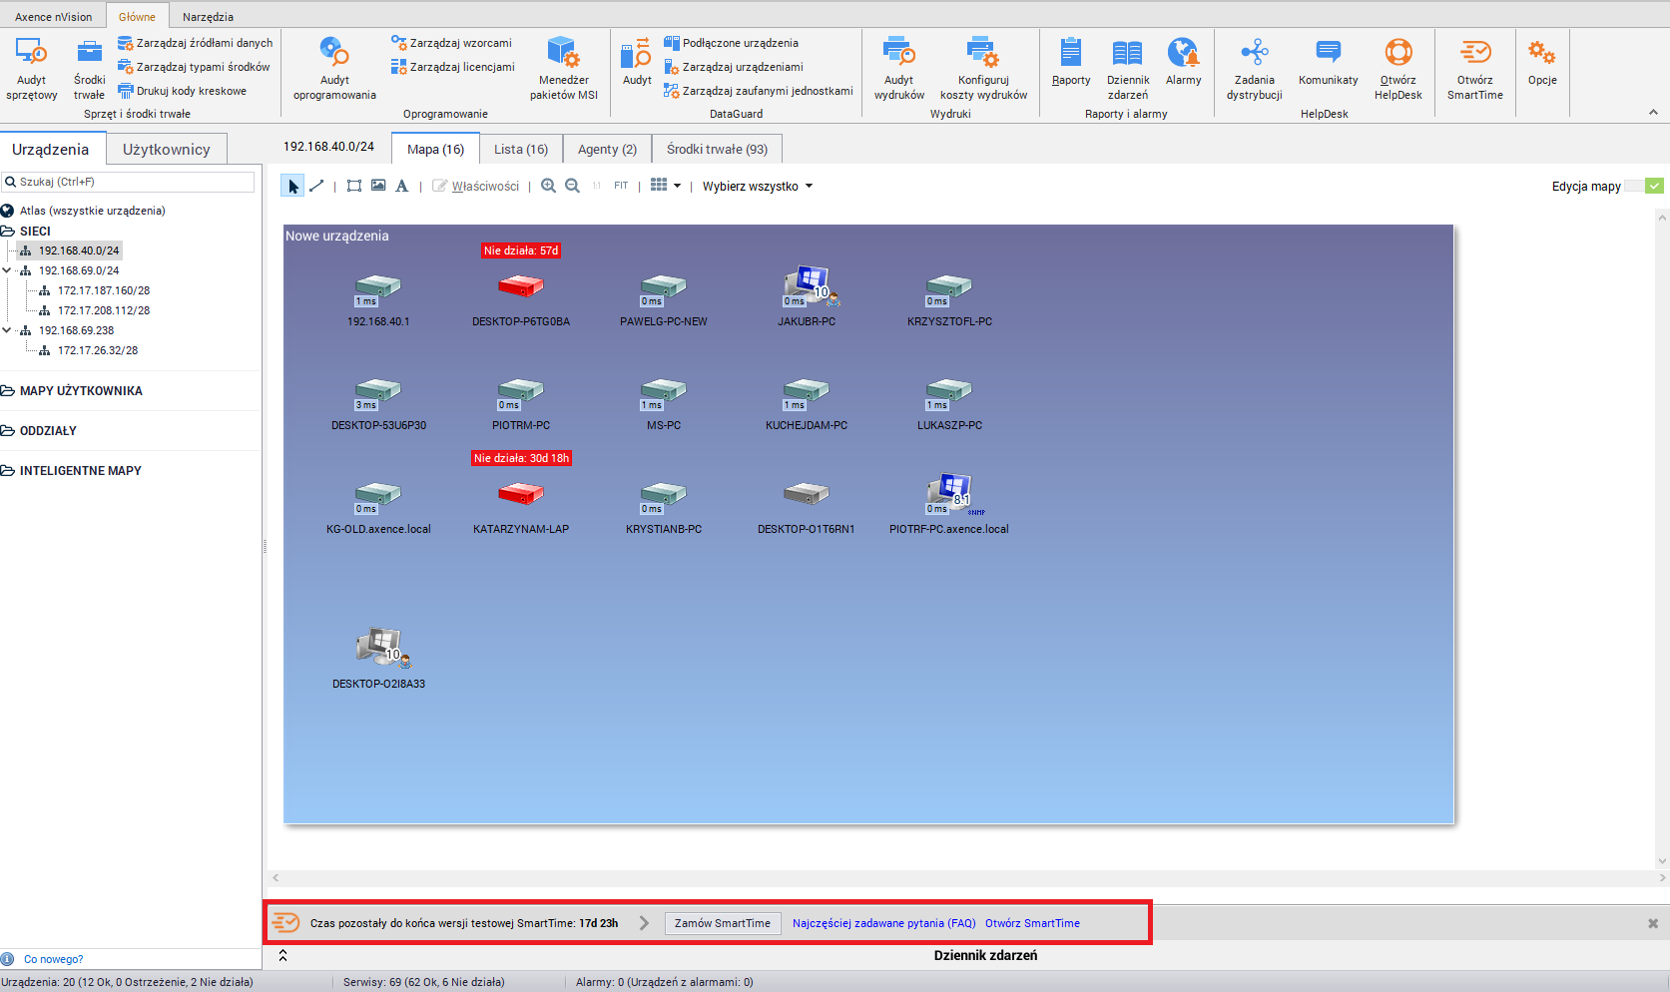Select the text tool (A) on map toolbar
This screenshot has width=1670, height=992.
click(401, 186)
